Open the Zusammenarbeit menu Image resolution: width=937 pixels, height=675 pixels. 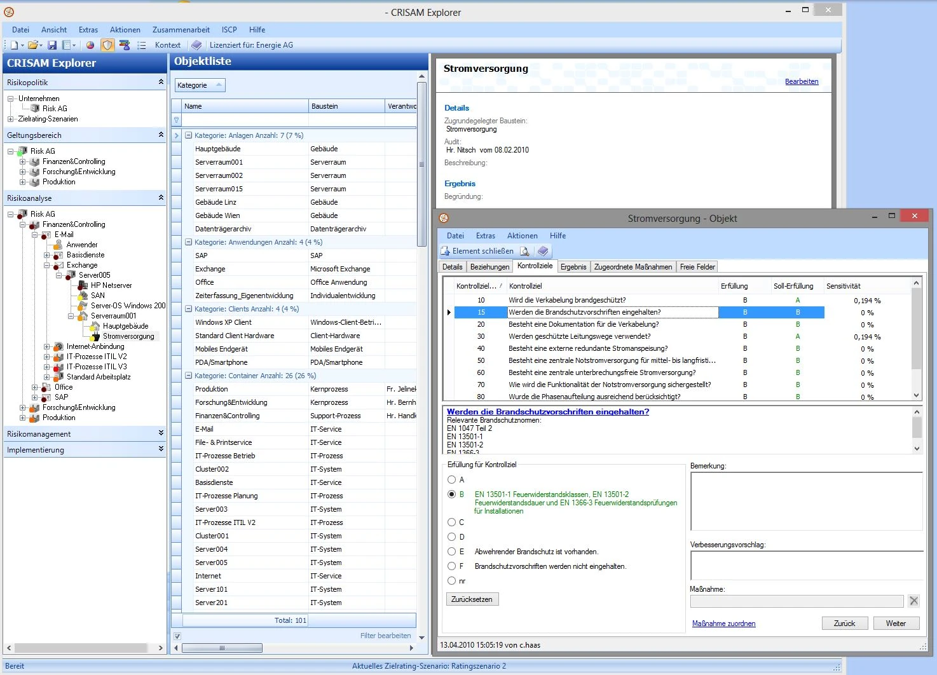[181, 30]
